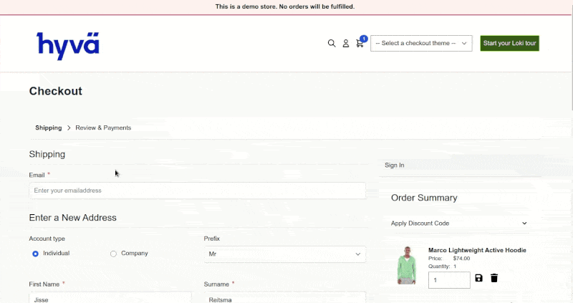Viewport: 573px width, 303px height.
Task: Remove hoodie using the trash icon
Action: click(494, 278)
